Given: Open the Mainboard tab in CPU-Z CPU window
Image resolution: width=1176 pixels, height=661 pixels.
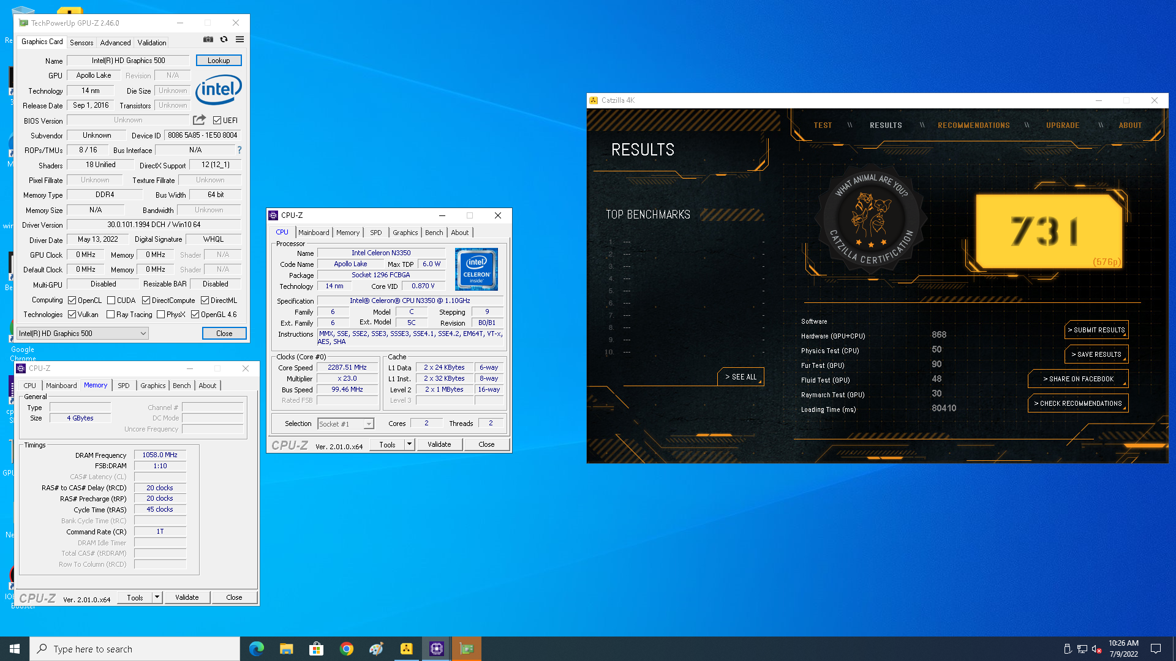Looking at the screenshot, I should point(314,233).
